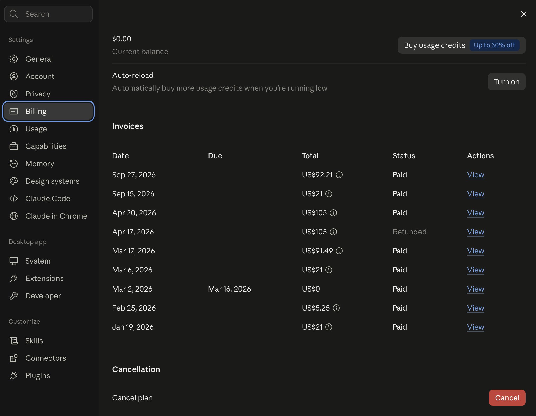This screenshot has height=416, width=536.
Task: Click info icon next to US$91.49
Action: coord(339,251)
